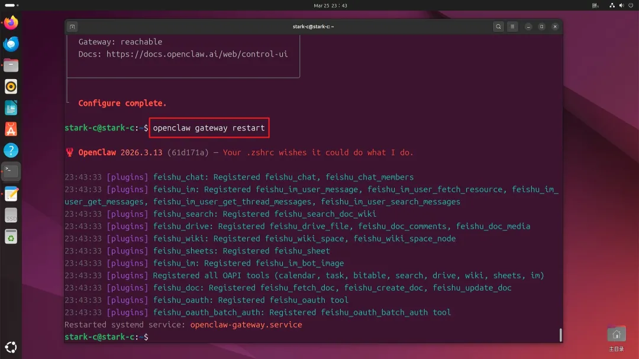Open Firefox from the dock
The width and height of the screenshot is (639, 359).
pos(11,23)
